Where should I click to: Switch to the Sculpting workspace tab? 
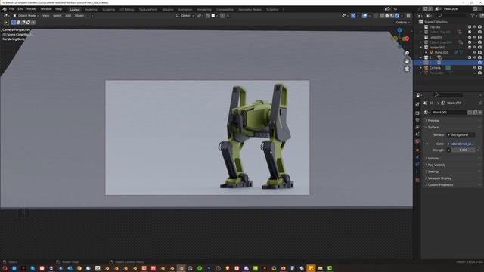point(108,10)
